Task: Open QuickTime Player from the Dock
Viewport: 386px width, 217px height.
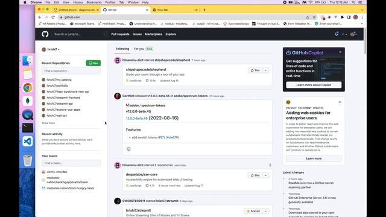Action: [x=28, y=115]
